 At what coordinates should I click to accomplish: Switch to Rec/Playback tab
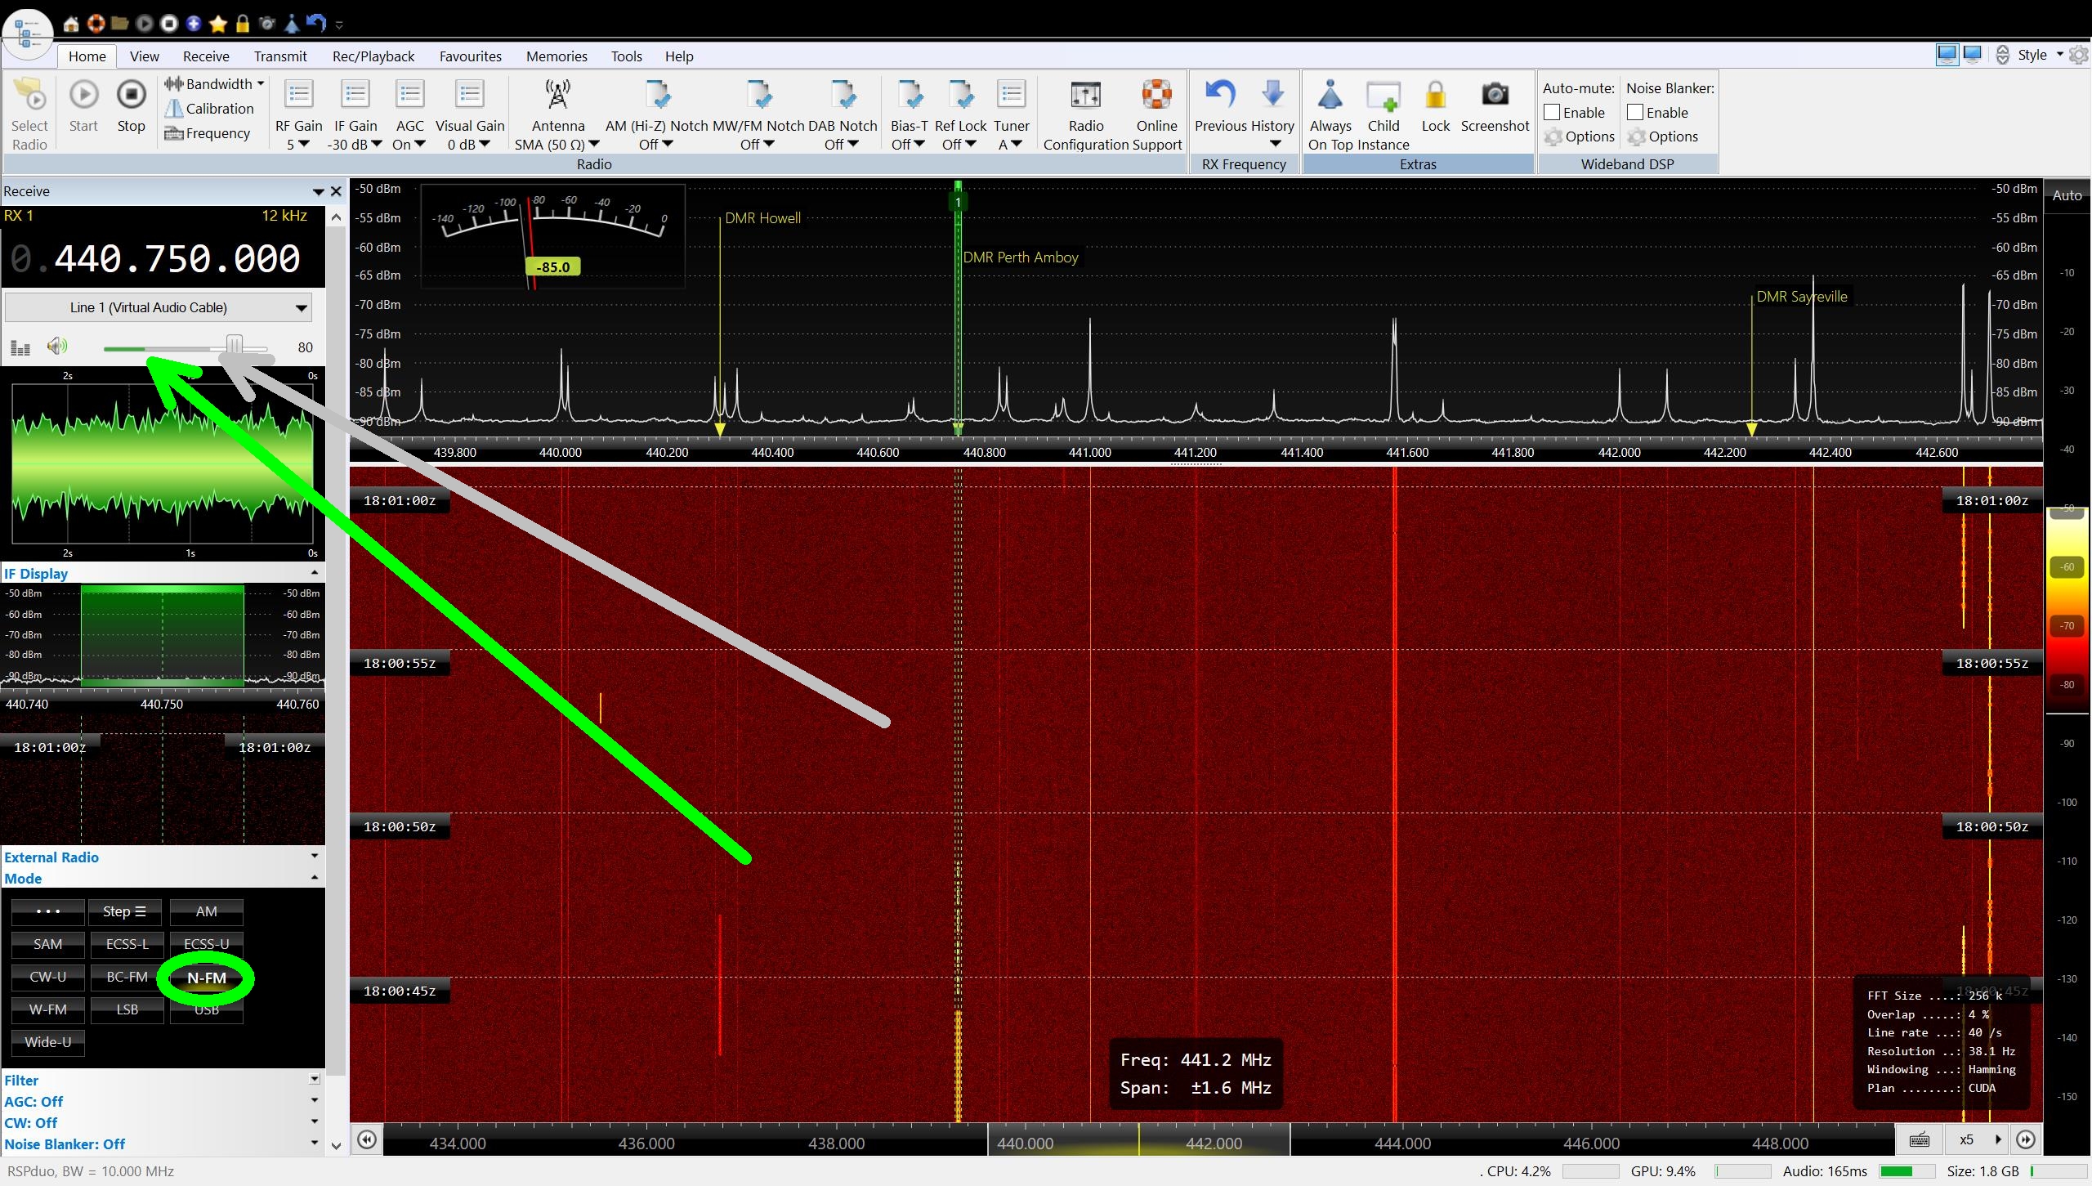coord(373,56)
